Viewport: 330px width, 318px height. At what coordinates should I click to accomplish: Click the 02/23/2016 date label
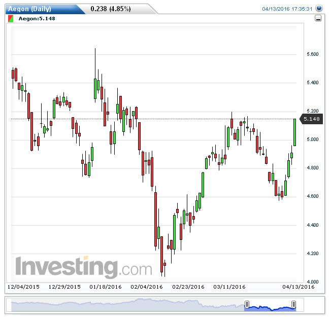pos(188,287)
